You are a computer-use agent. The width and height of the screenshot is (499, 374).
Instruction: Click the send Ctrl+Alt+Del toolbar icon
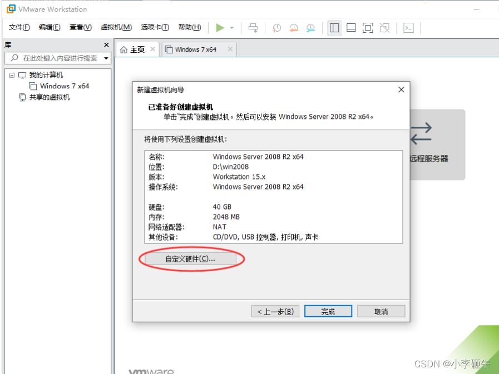[x=253, y=28]
